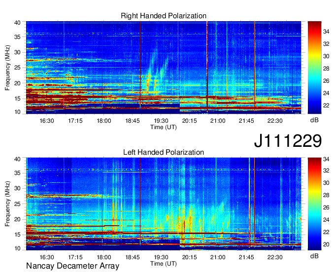Click the colorbar of the Left Handed plot

coord(314,204)
